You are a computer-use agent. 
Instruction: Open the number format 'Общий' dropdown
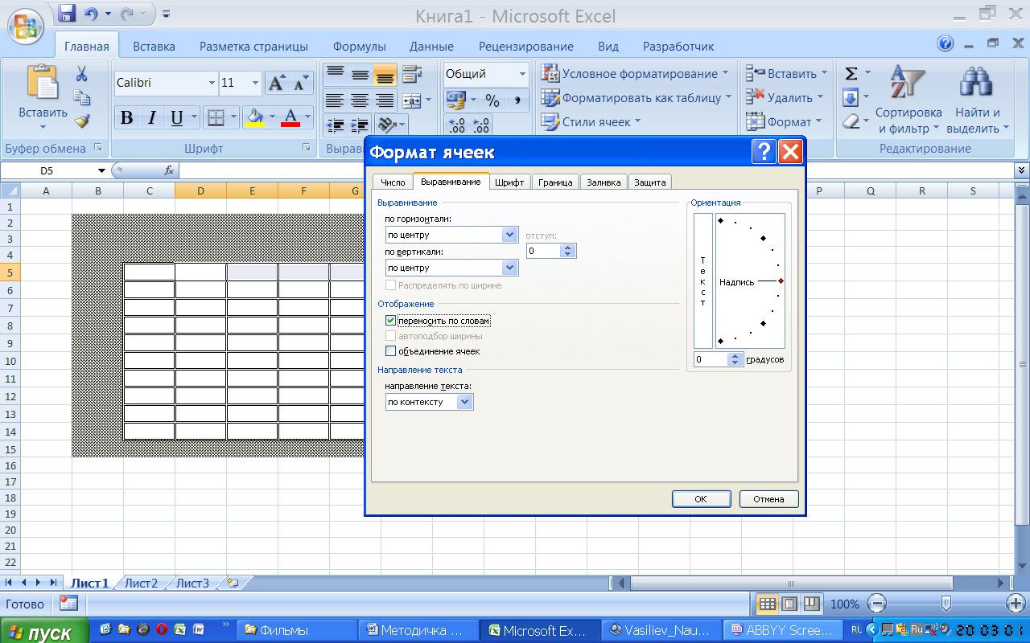[521, 74]
